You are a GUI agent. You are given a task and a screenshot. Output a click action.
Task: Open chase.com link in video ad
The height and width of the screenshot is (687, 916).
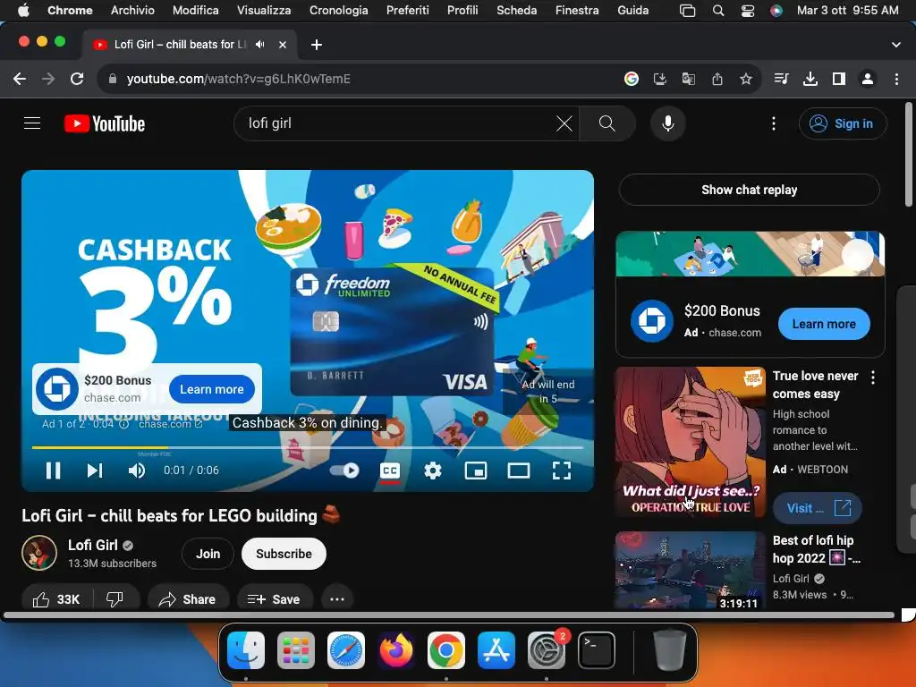pyautogui.click(x=171, y=424)
